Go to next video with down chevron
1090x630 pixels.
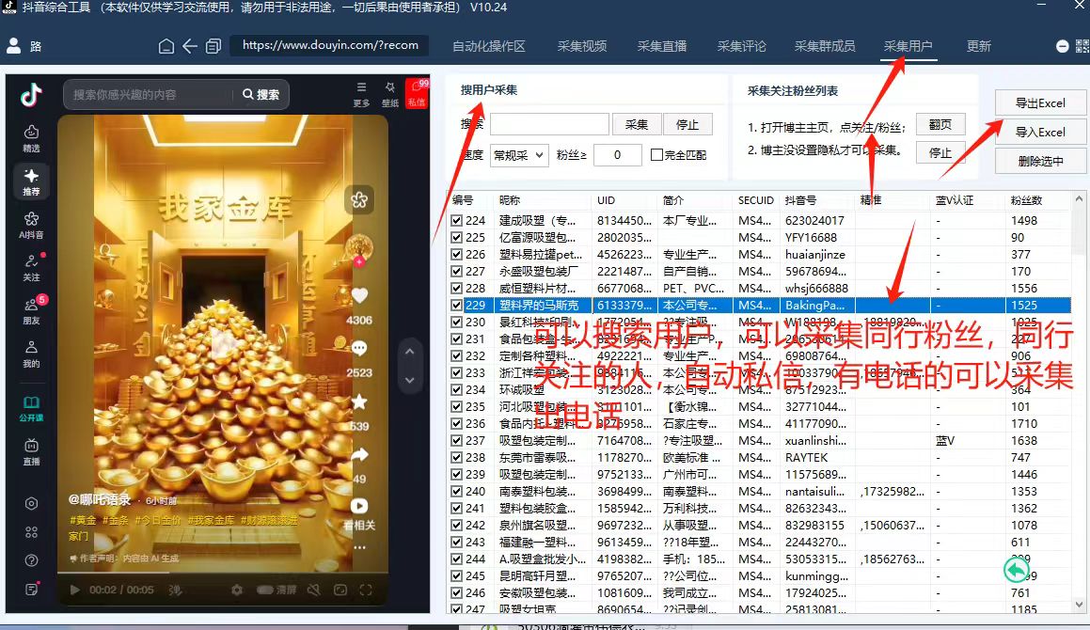click(x=409, y=380)
